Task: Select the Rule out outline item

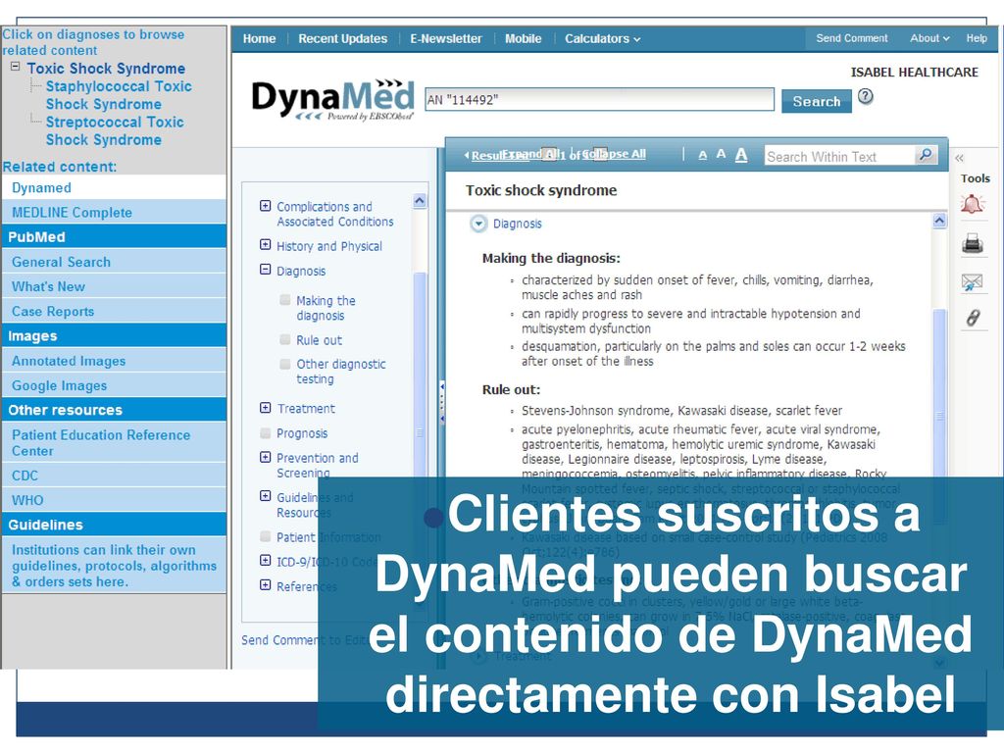Action: 319,340
